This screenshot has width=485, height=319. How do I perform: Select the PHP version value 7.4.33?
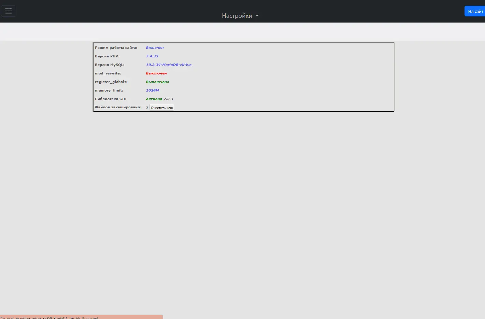(152, 56)
